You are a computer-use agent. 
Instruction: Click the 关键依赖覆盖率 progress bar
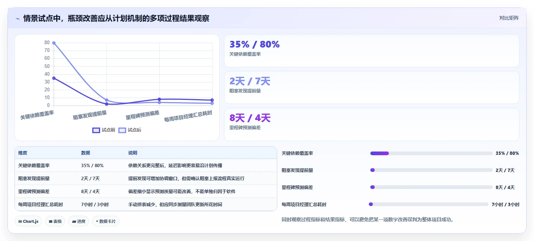[x=431, y=153]
